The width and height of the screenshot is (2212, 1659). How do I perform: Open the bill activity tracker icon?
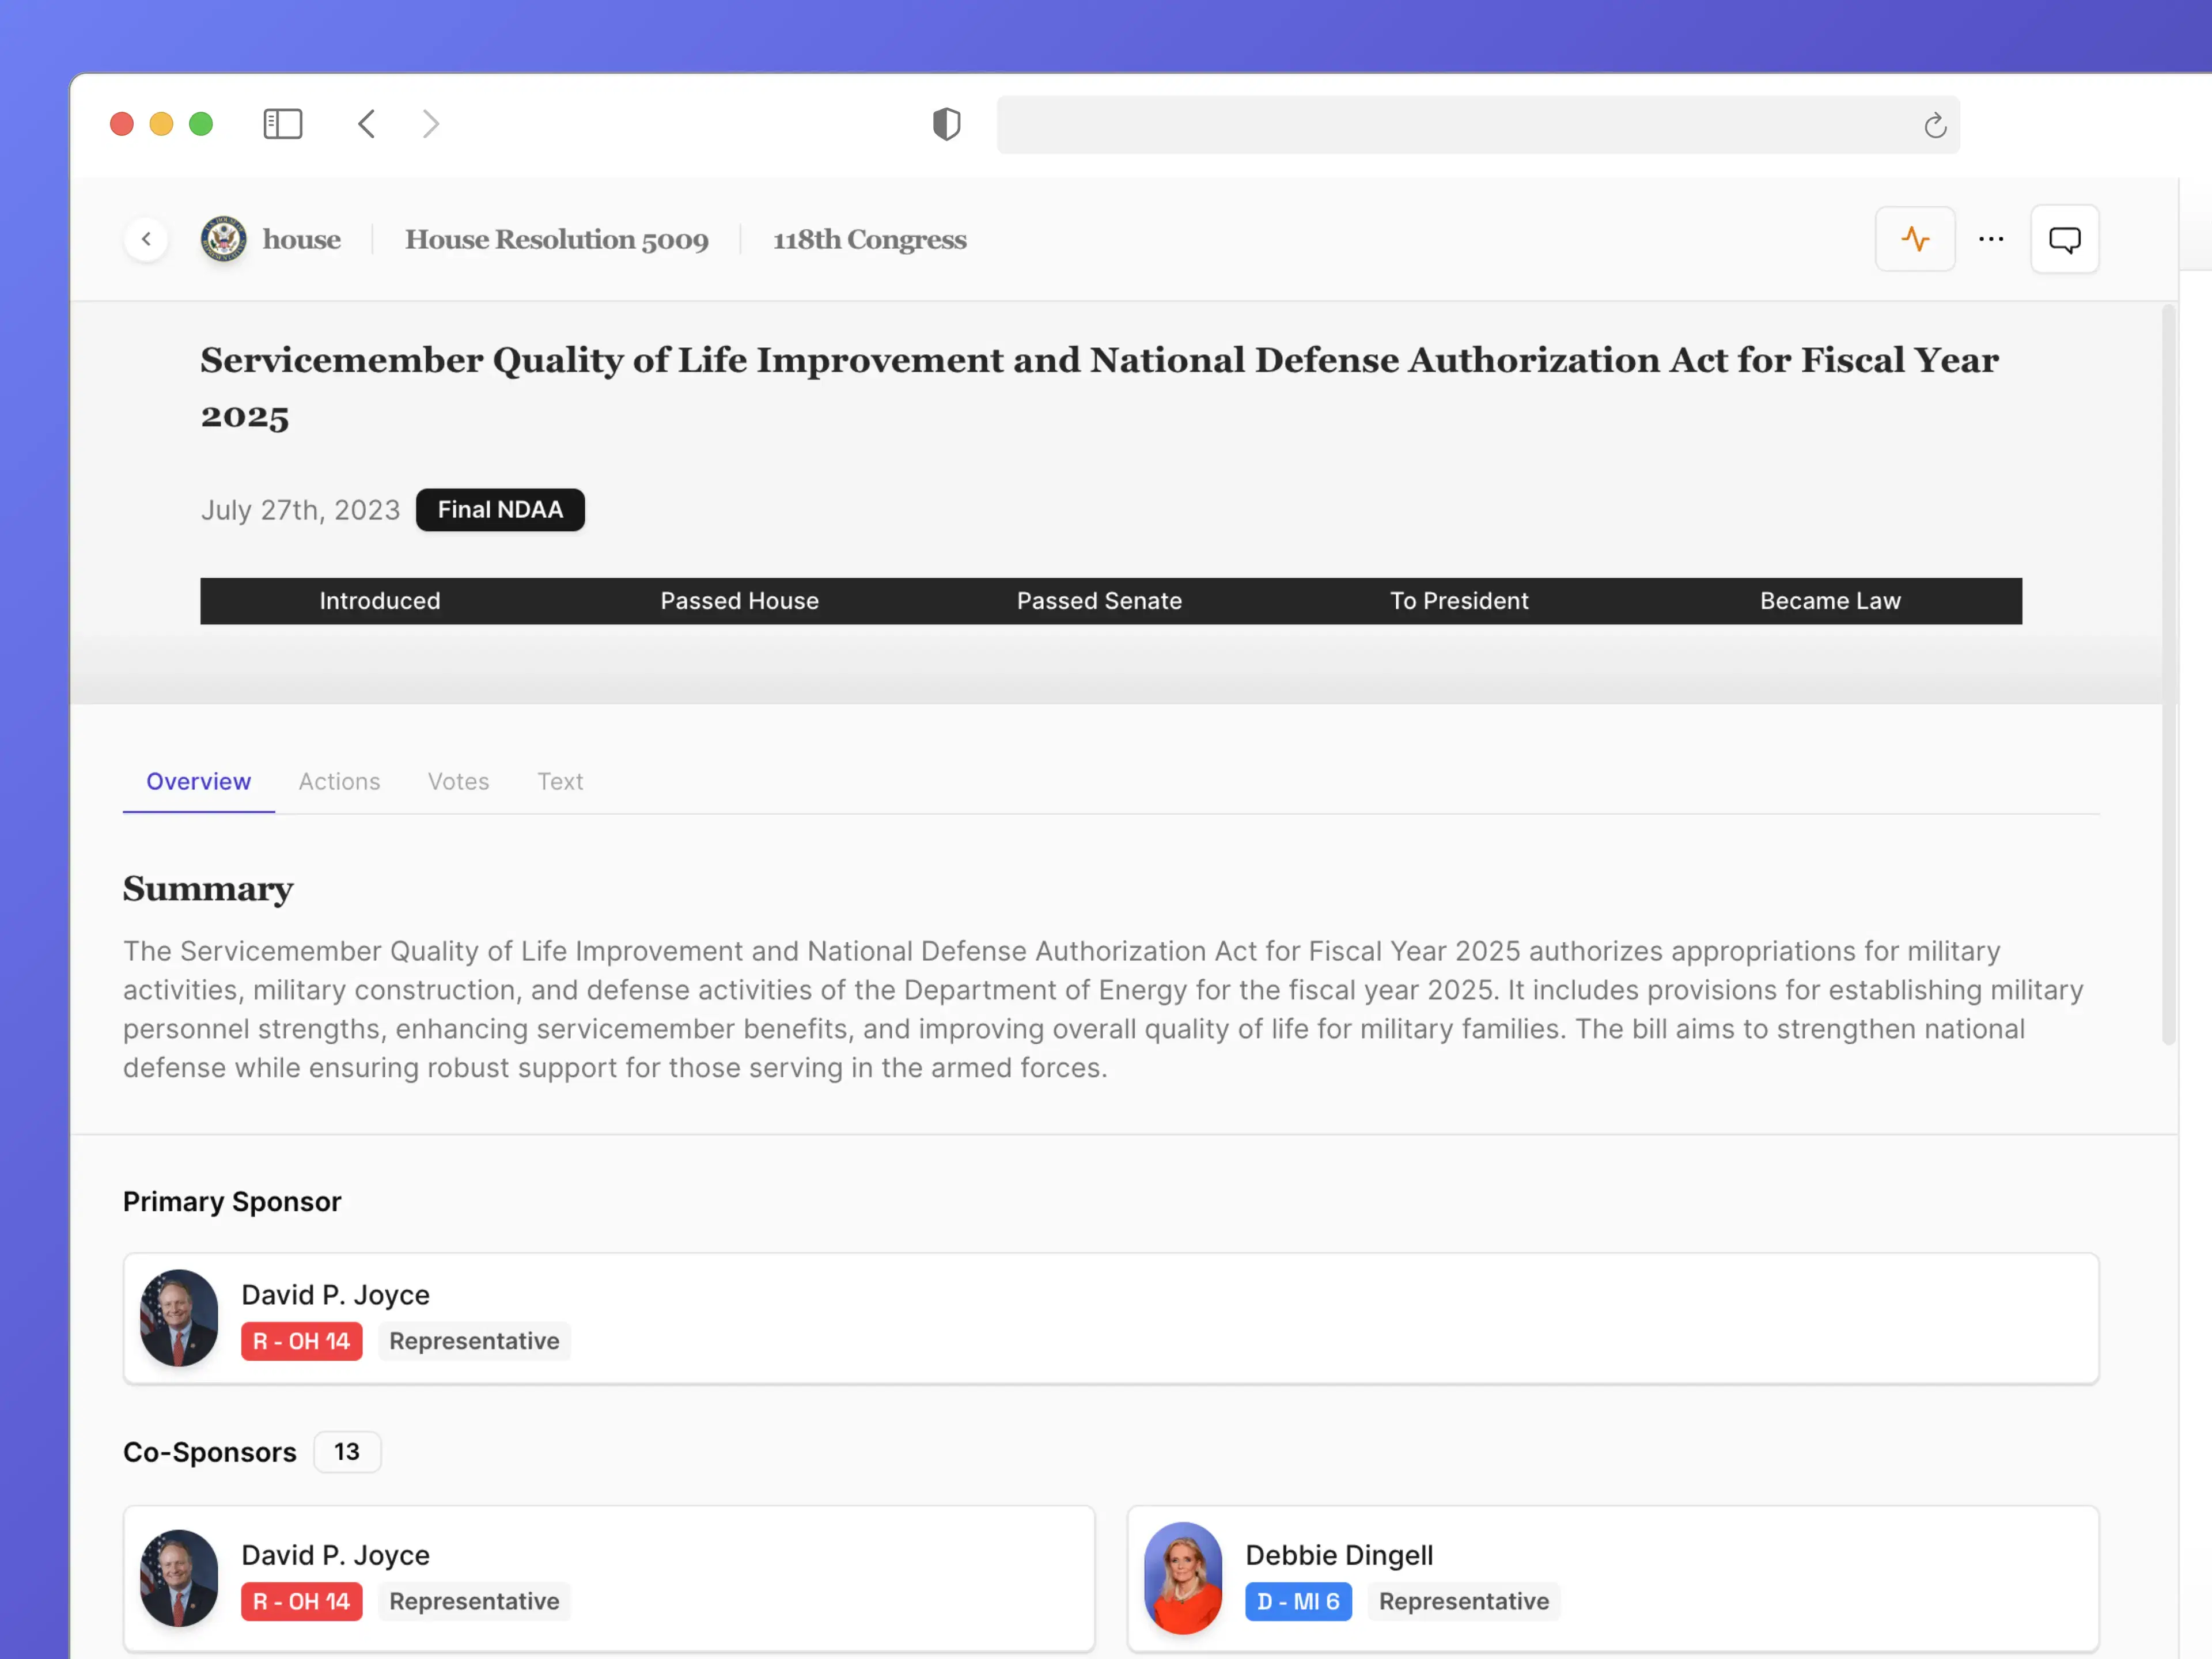[x=1915, y=239]
